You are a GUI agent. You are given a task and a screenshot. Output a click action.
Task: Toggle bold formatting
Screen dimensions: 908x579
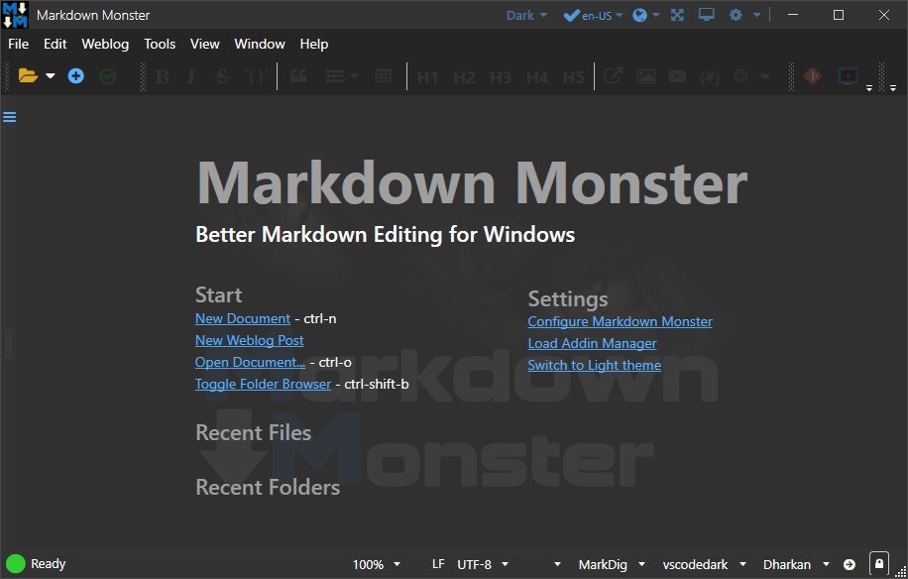[x=161, y=75]
